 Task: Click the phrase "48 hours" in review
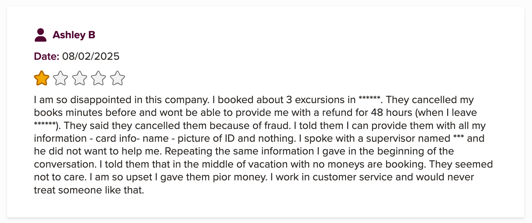391,113
